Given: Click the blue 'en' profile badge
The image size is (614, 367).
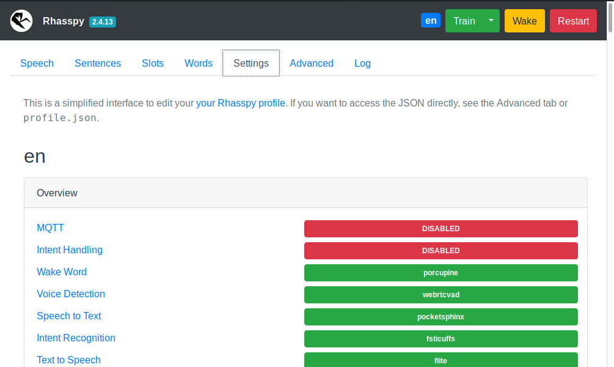Looking at the screenshot, I should click(x=431, y=20).
